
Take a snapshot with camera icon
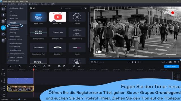click(x=175, y=62)
